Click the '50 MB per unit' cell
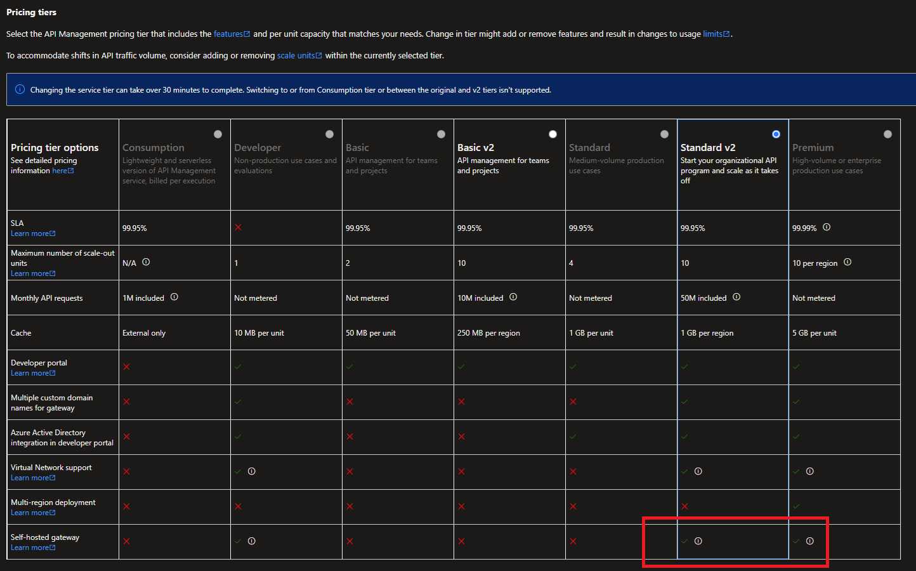This screenshot has height=571, width=916. tap(398, 332)
